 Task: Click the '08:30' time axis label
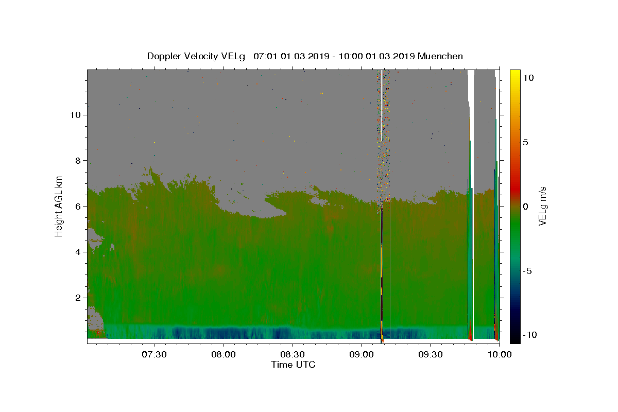pos(292,354)
